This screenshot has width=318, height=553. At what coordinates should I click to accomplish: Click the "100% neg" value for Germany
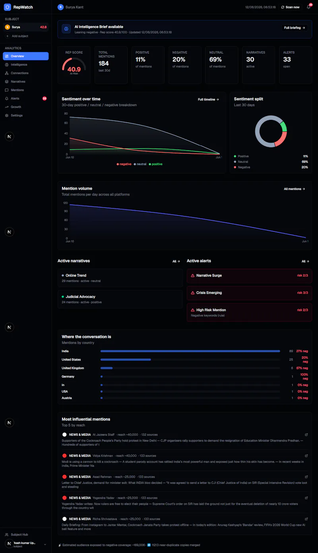click(x=304, y=377)
